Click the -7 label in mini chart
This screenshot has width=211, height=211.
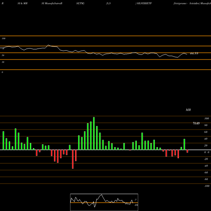(x=135, y=200)
